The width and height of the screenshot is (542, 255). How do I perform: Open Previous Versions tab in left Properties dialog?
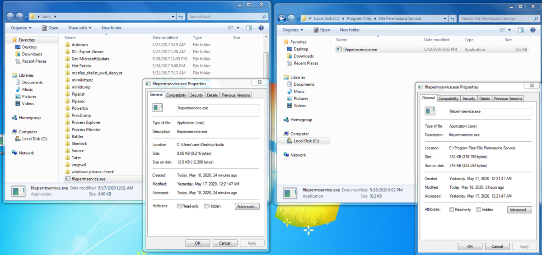tap(236, 95)
